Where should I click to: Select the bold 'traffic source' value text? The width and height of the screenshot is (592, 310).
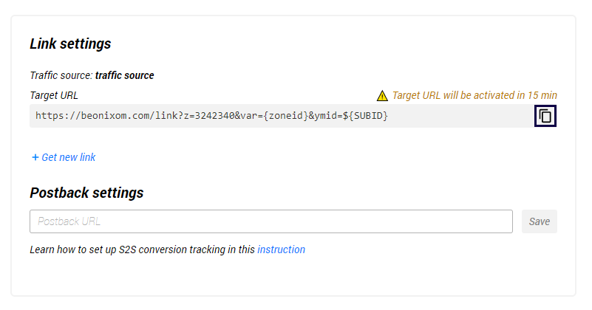click(x=124, y=75)
